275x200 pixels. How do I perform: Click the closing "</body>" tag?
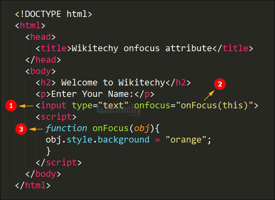click(x=43, y=174)
